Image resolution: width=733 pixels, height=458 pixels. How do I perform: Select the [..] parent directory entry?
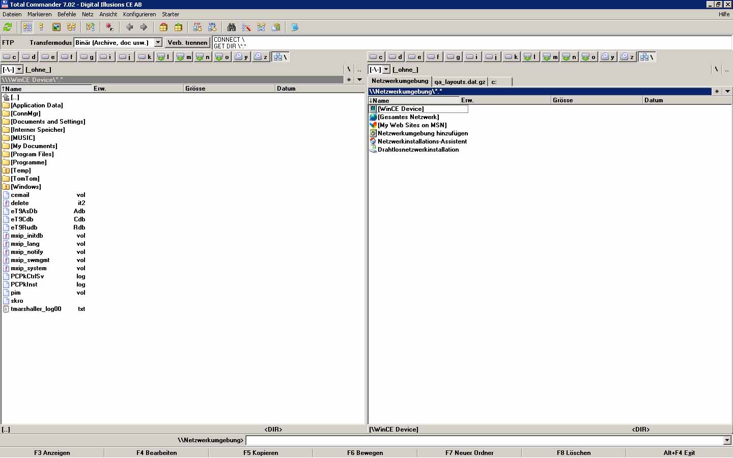click(15, 97)
